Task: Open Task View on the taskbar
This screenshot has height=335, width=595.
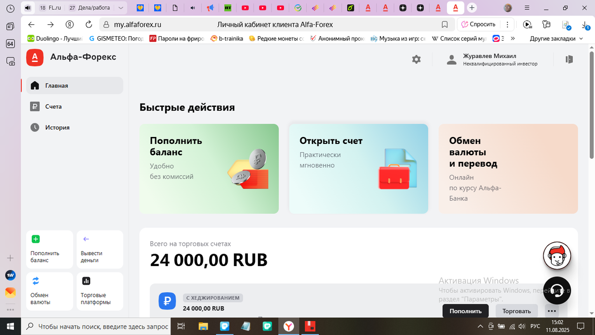Action: [181, 326]
